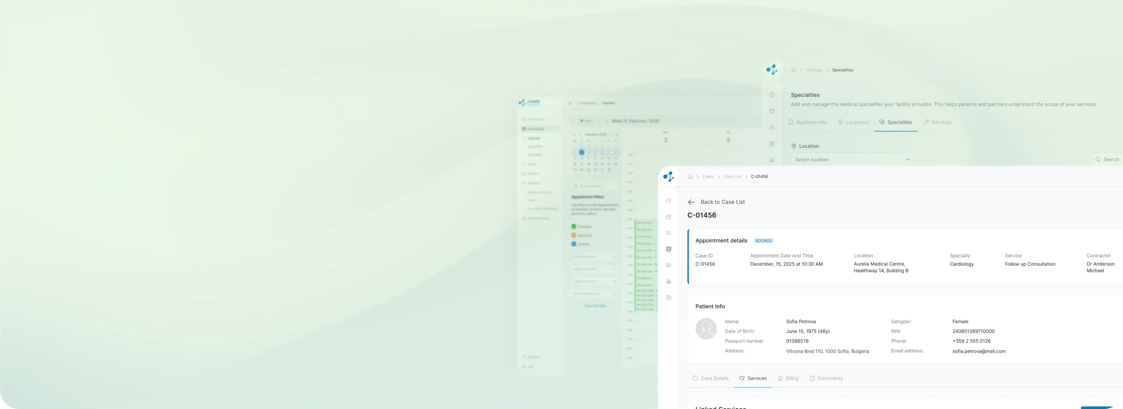The image size is (1123, 409).
Task: Click the Search field on Specialties page
Action: coord(1107,159)
